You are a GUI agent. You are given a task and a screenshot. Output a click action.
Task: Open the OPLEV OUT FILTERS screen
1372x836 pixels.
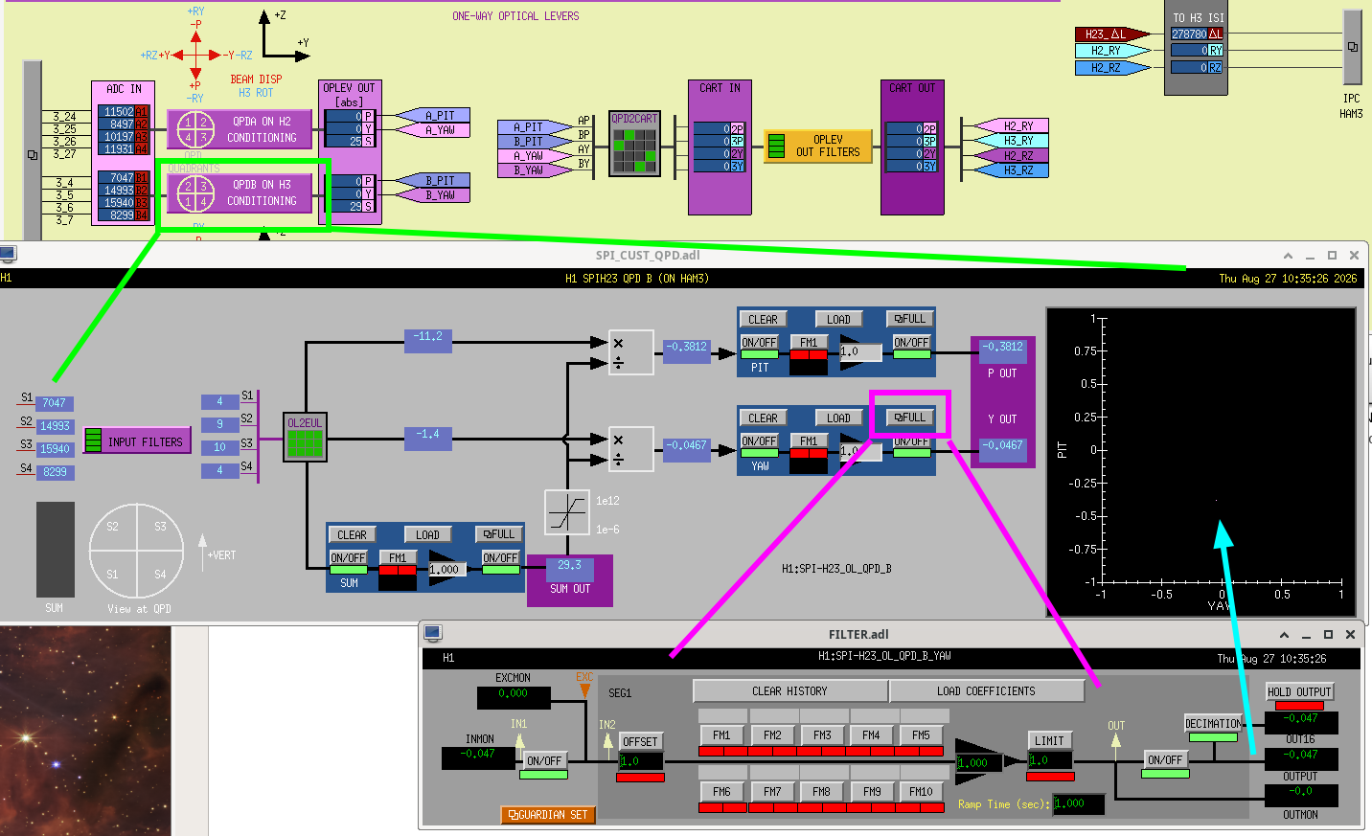[818, 146]
